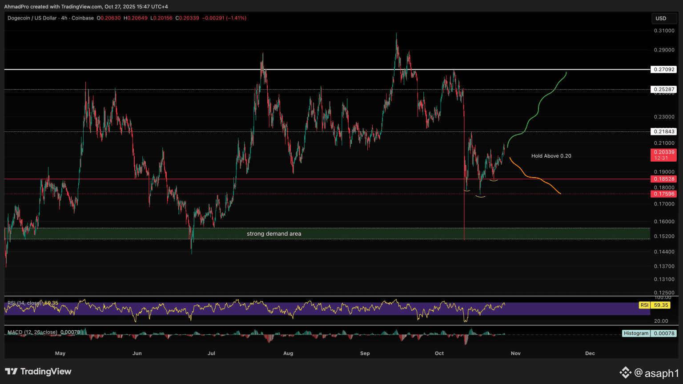Click the Binance diamond logo icon
683x384 pixels.
(626, 372)
